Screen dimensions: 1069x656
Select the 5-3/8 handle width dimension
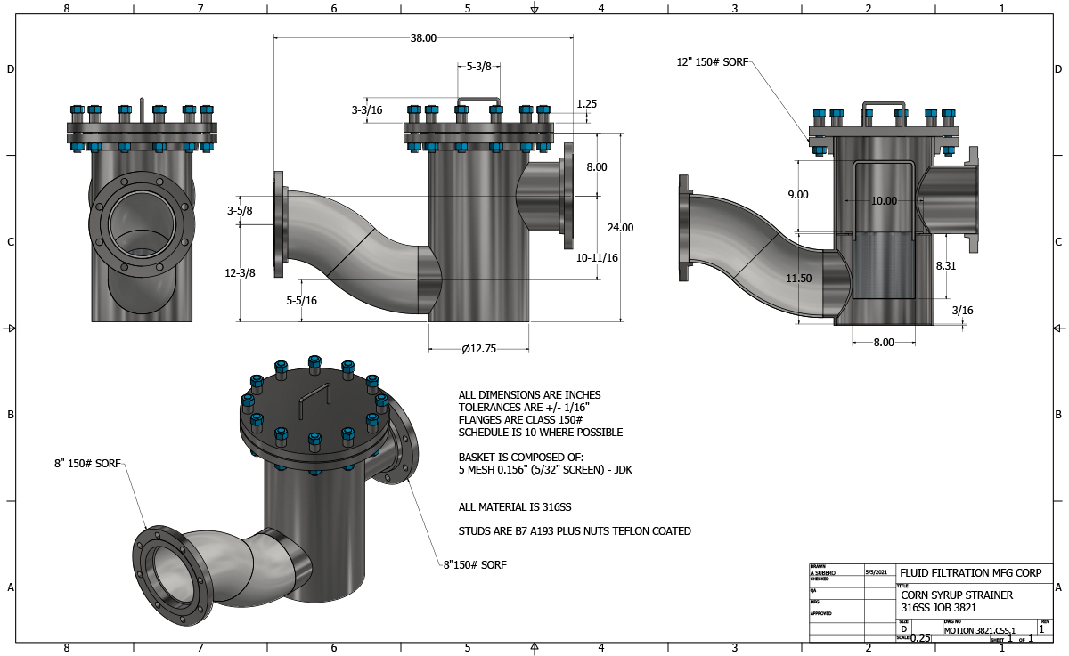(478, 67)
